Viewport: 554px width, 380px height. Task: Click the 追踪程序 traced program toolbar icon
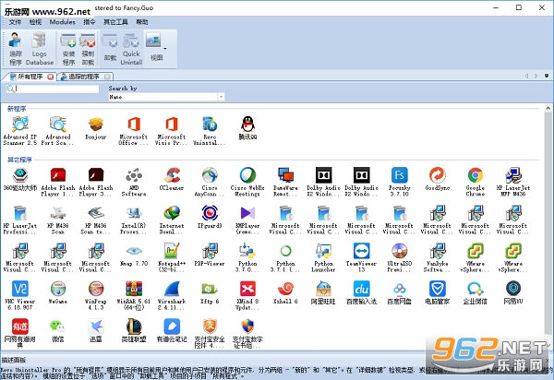click(x=15, y=49)
